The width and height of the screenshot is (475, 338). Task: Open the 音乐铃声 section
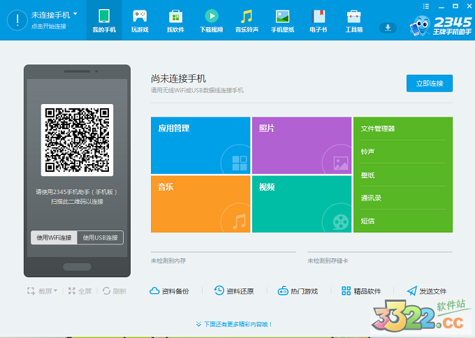point(247,20)
